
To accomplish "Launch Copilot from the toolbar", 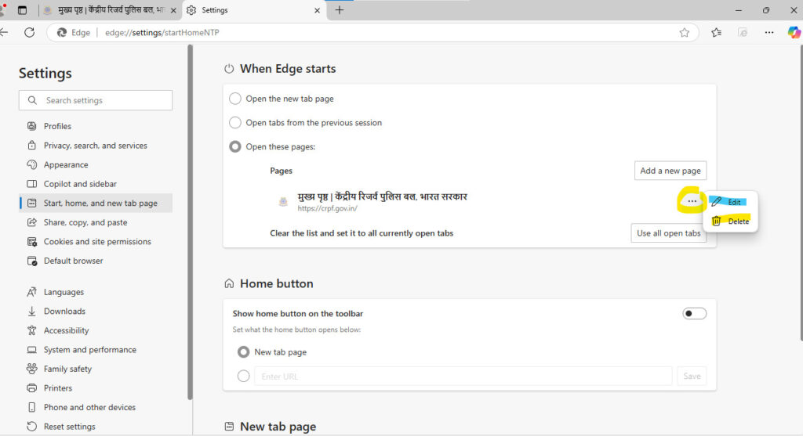I will pos(794,33).
